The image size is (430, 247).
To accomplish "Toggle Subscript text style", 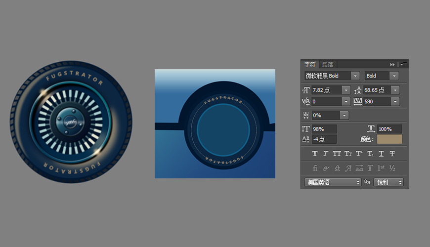I will [x=370, y=154].
